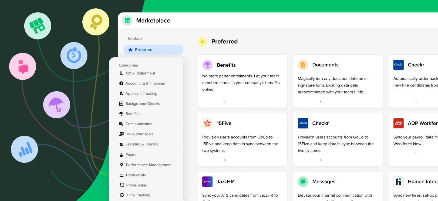
Task: Click the Checkr logo in top row card
Action: [399, 65]
